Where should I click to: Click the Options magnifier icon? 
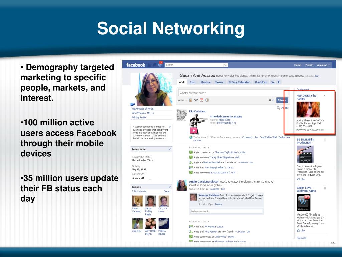point(278,108)
